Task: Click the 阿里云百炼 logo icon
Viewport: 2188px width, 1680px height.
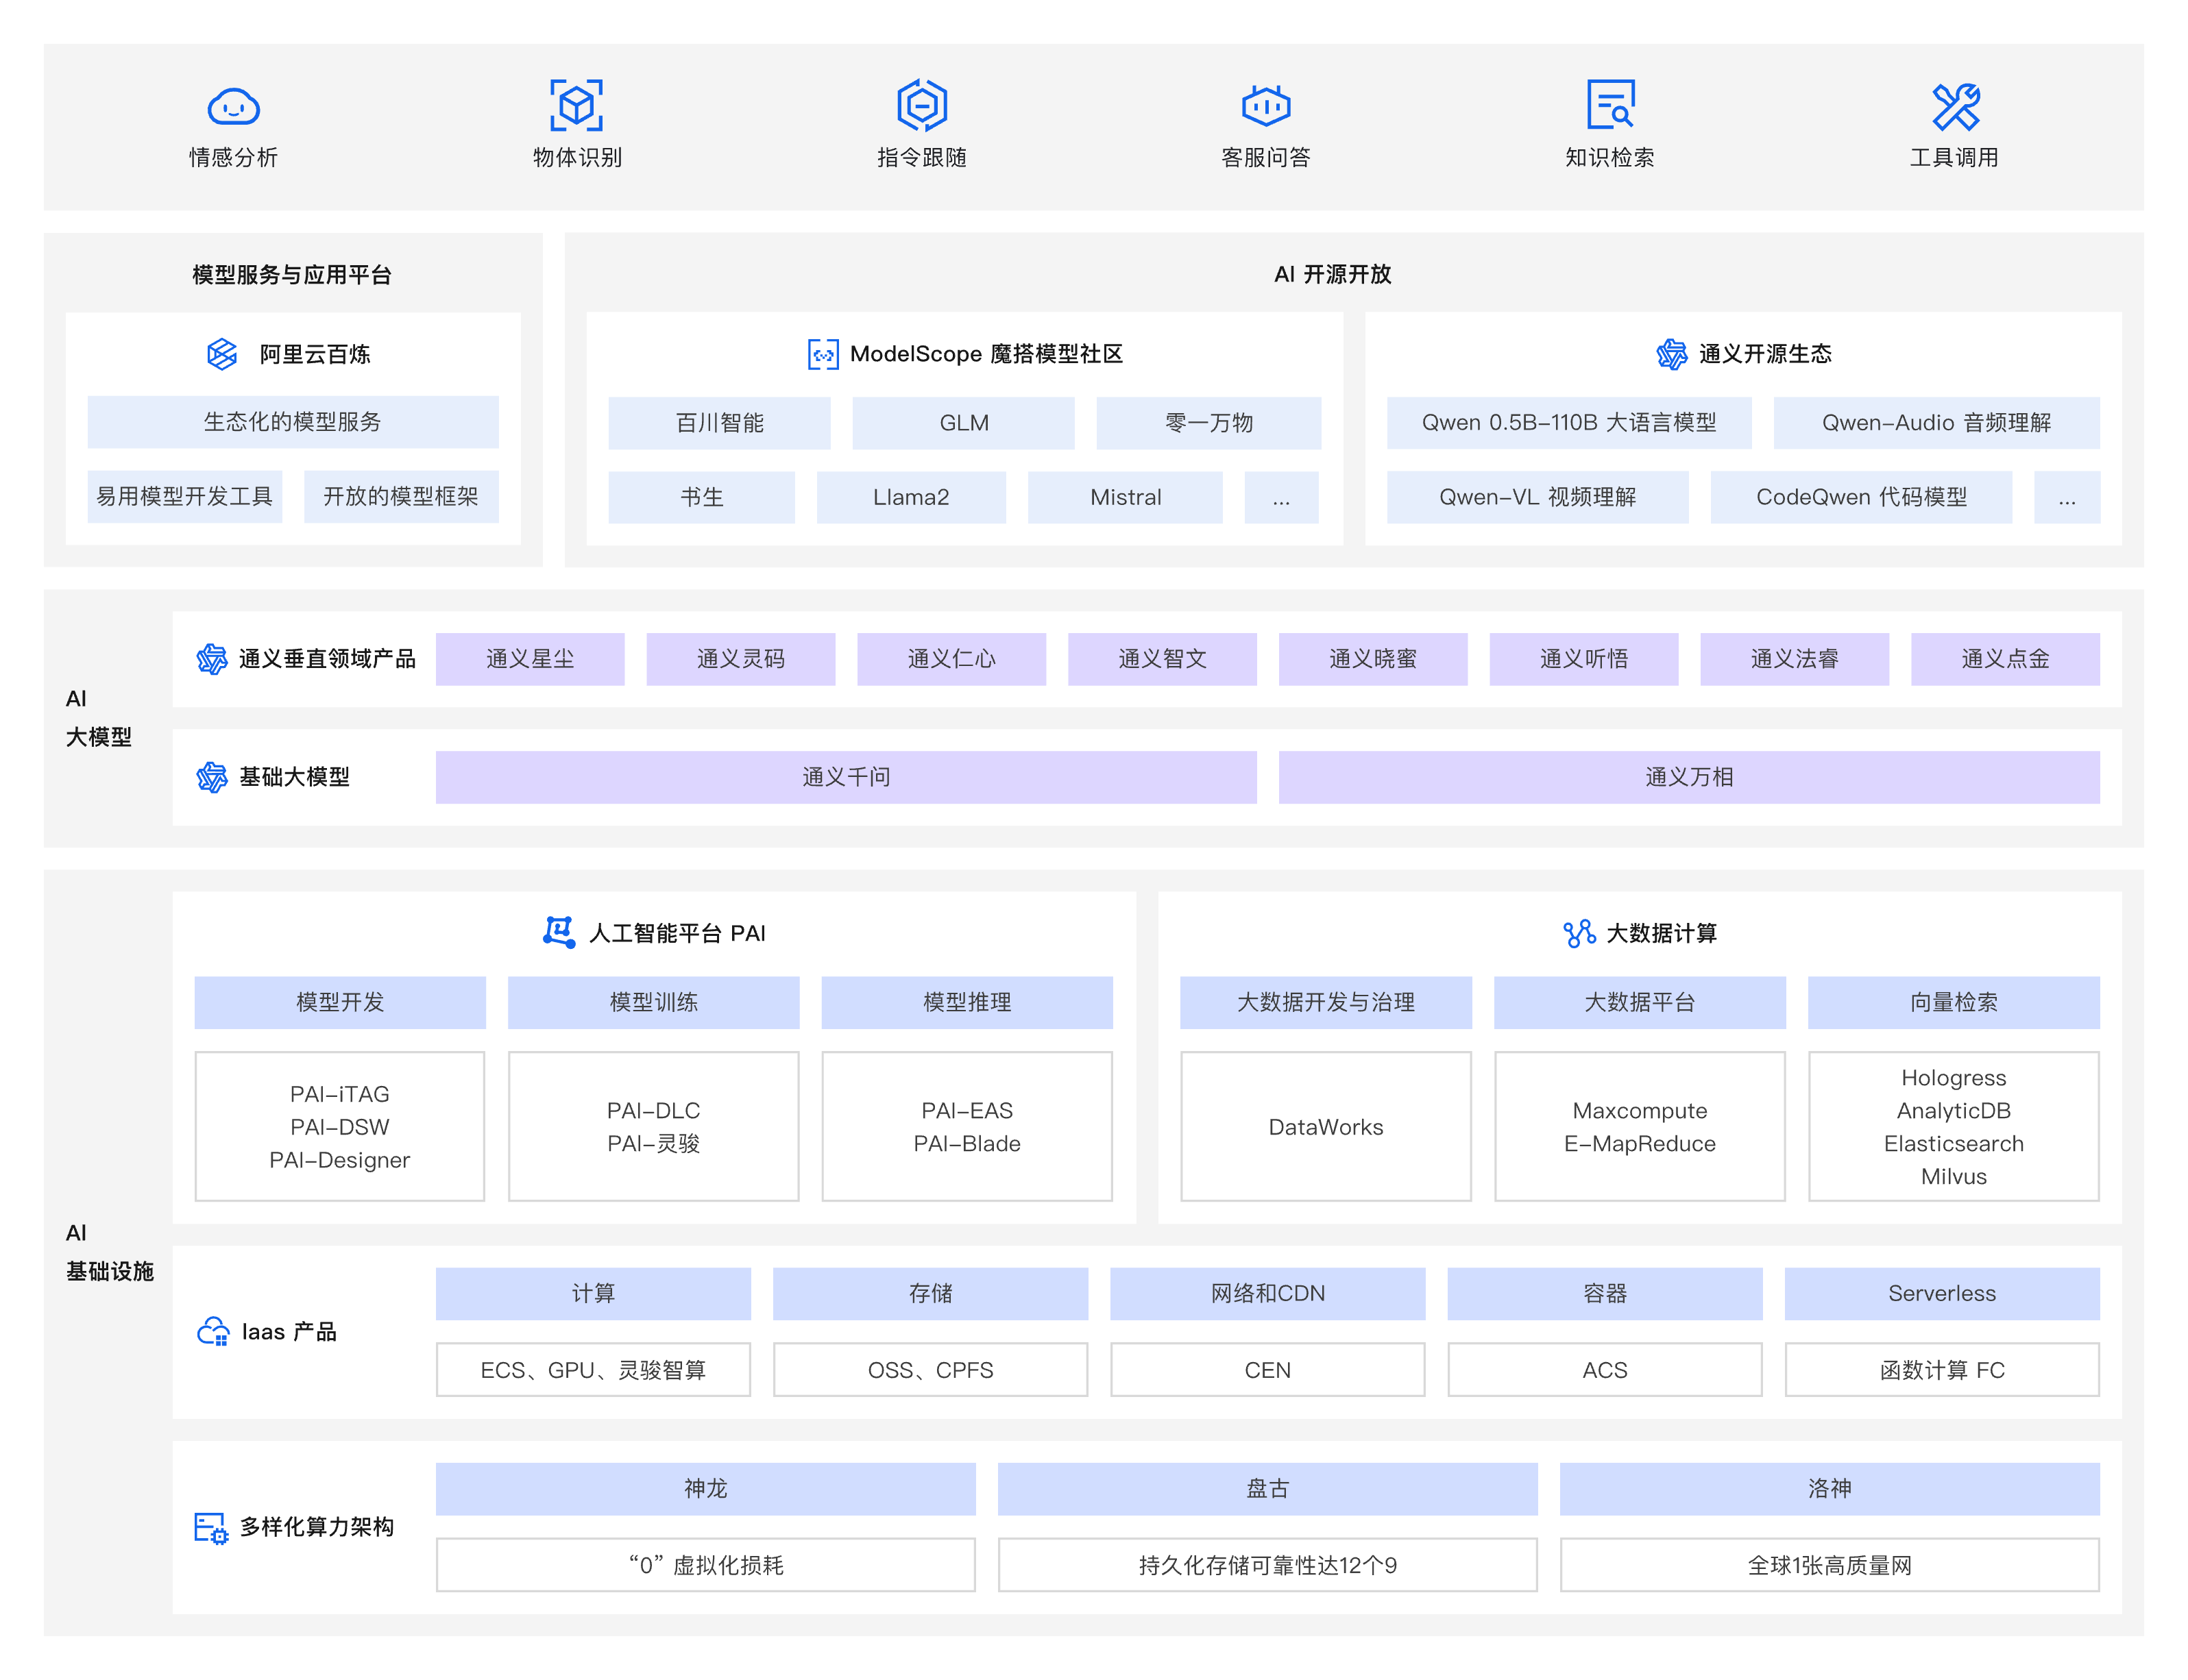Action: coord(222,354)
